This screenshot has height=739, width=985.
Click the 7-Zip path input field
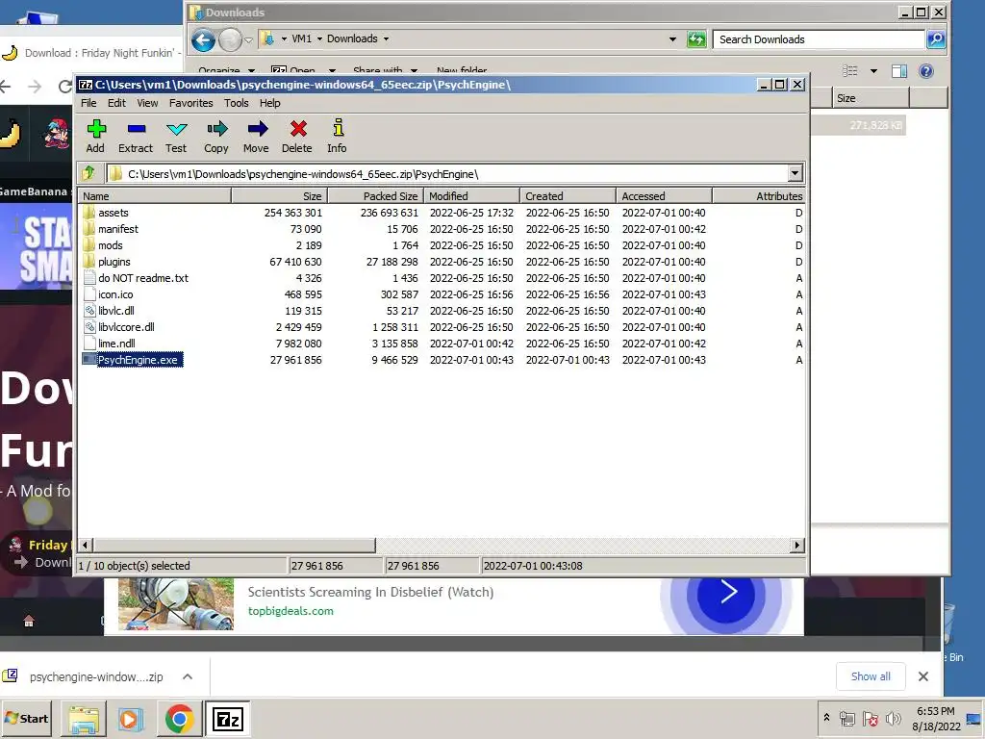tap(446, 173)
